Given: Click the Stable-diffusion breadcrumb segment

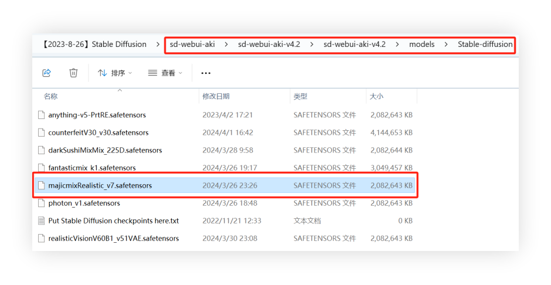Looking at the screenshot, I should coord(485,45).
